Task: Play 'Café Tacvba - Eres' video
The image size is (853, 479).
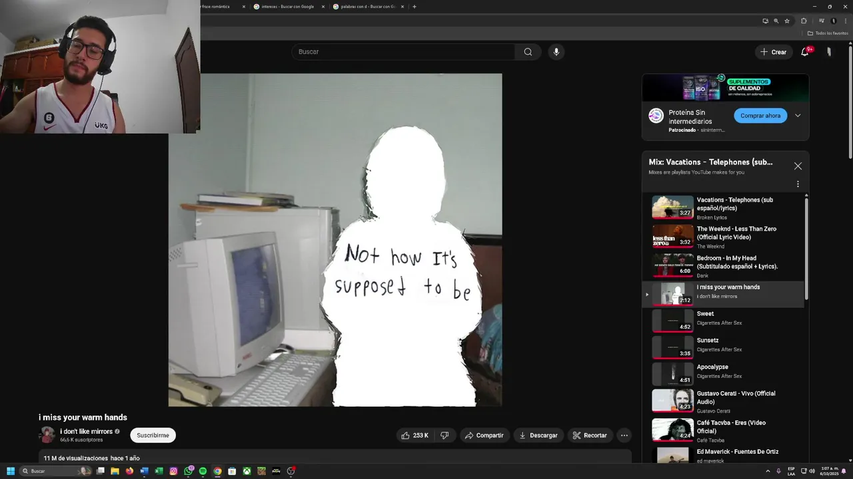Action: pos(724,430)
